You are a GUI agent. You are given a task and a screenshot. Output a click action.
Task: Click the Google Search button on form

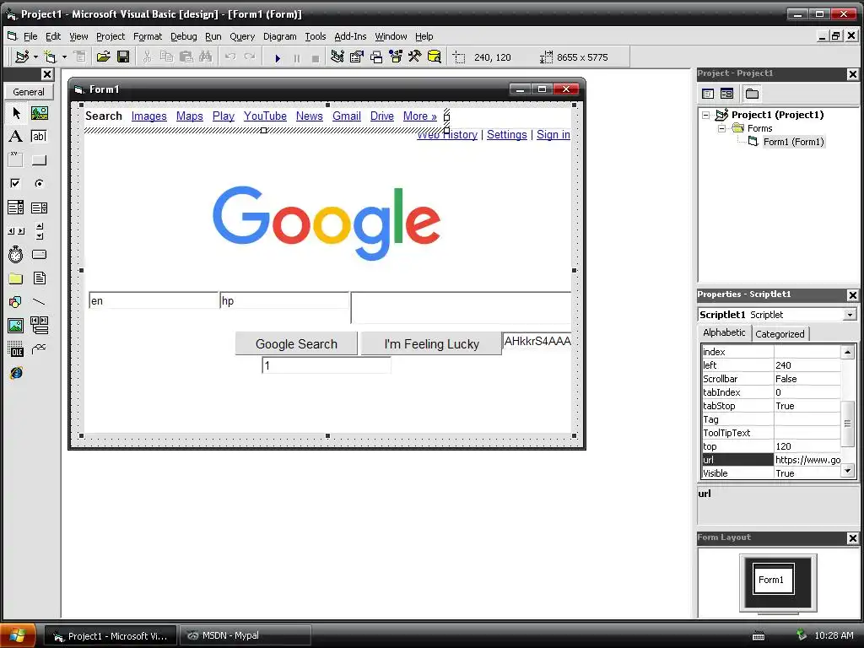pos(296,344)
